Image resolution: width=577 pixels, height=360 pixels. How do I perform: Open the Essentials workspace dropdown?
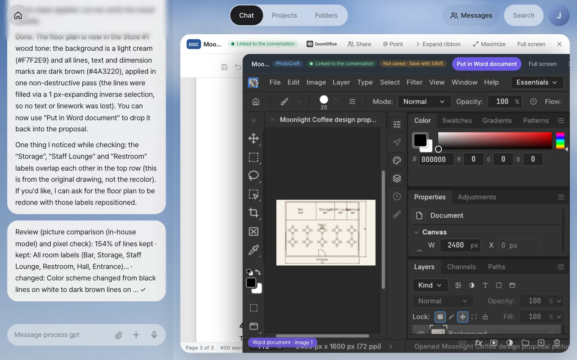(x=537, y=82)
